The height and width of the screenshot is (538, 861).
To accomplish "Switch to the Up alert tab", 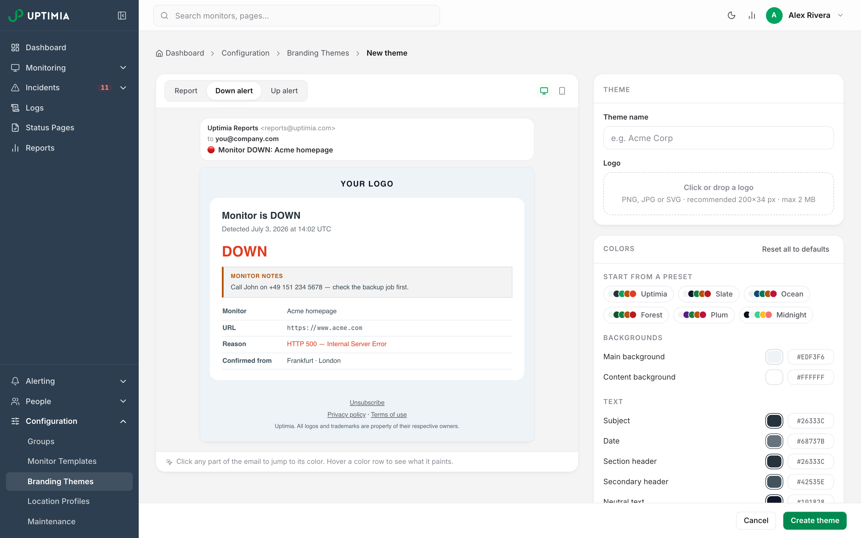I will [x=284, y=91].
